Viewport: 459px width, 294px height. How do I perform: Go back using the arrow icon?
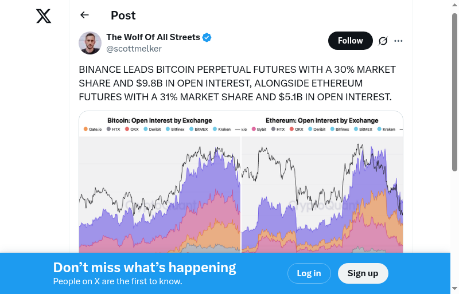click(x=85, y=15)
